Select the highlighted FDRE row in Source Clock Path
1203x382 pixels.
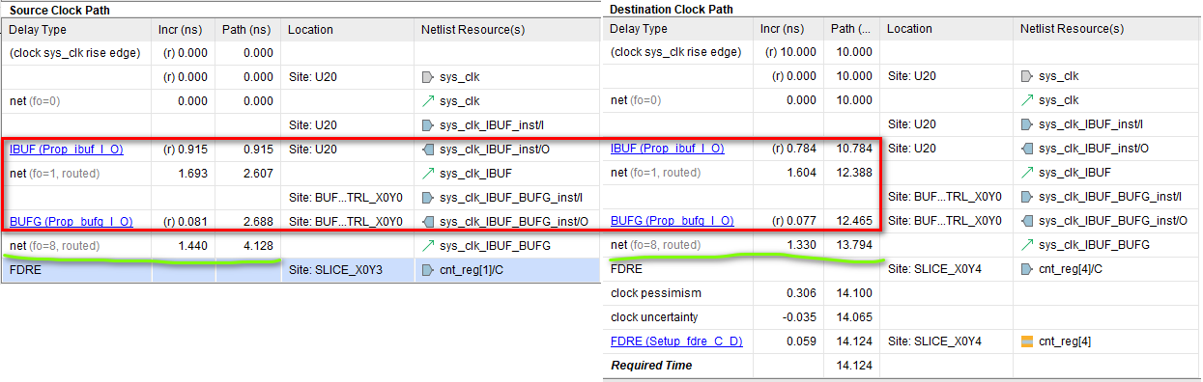pos(301,270)
